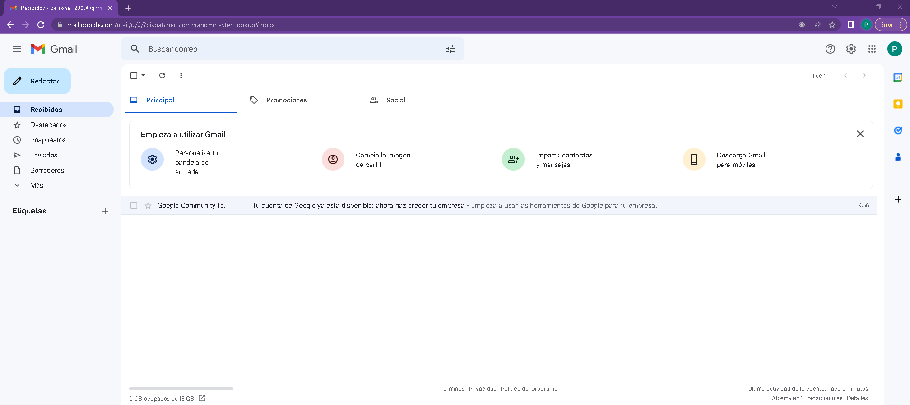Viewport: 910px width, 405px height.
Task: Show search options filter icon
Action: pos(450,49)
